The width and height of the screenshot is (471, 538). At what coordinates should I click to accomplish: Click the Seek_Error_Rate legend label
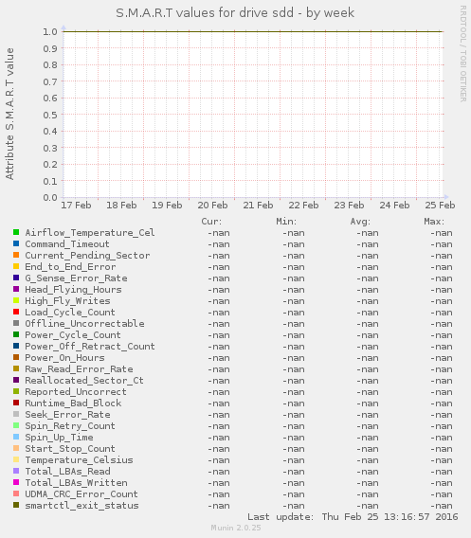(67, 415)
